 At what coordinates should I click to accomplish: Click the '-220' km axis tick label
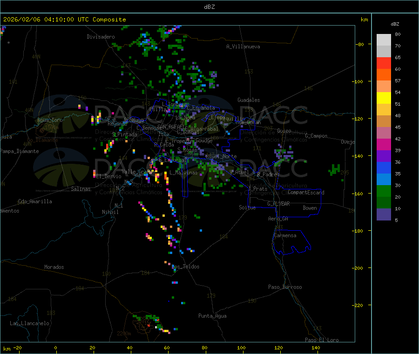(358, 305)
